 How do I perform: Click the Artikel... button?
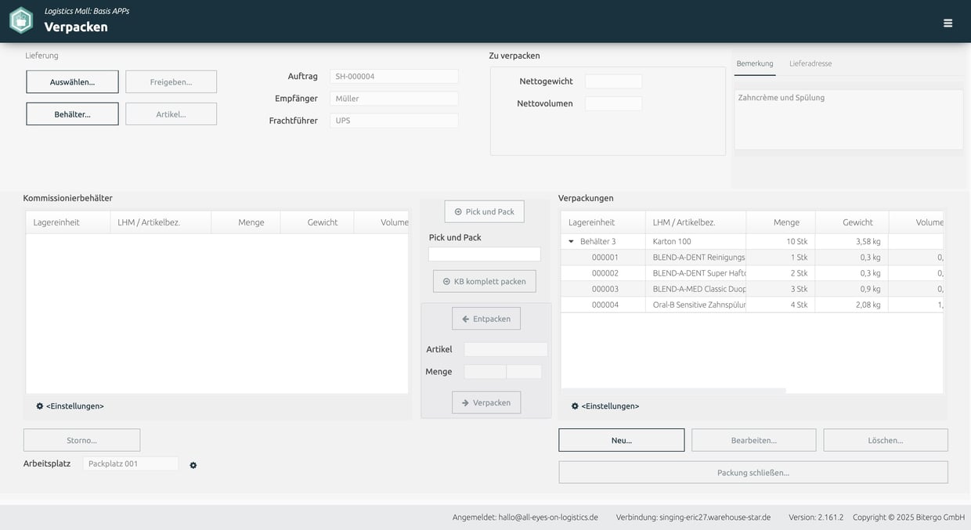tap(171, 114)
